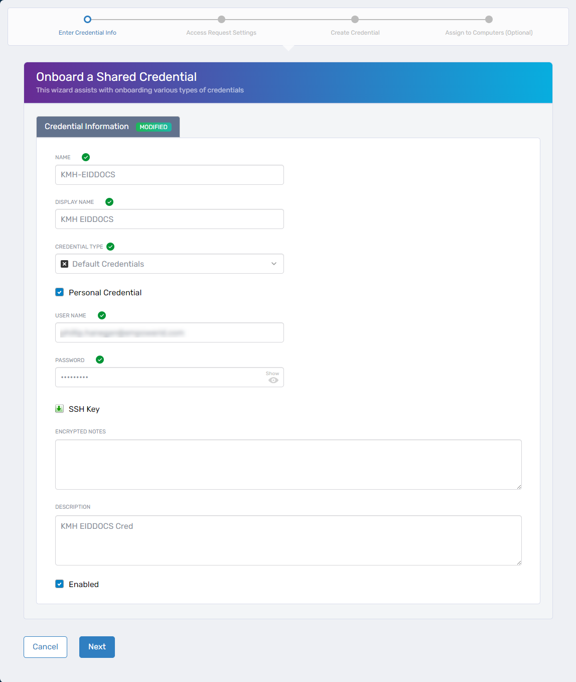Click the check icon beside PASSWORD

click(99, 360)
